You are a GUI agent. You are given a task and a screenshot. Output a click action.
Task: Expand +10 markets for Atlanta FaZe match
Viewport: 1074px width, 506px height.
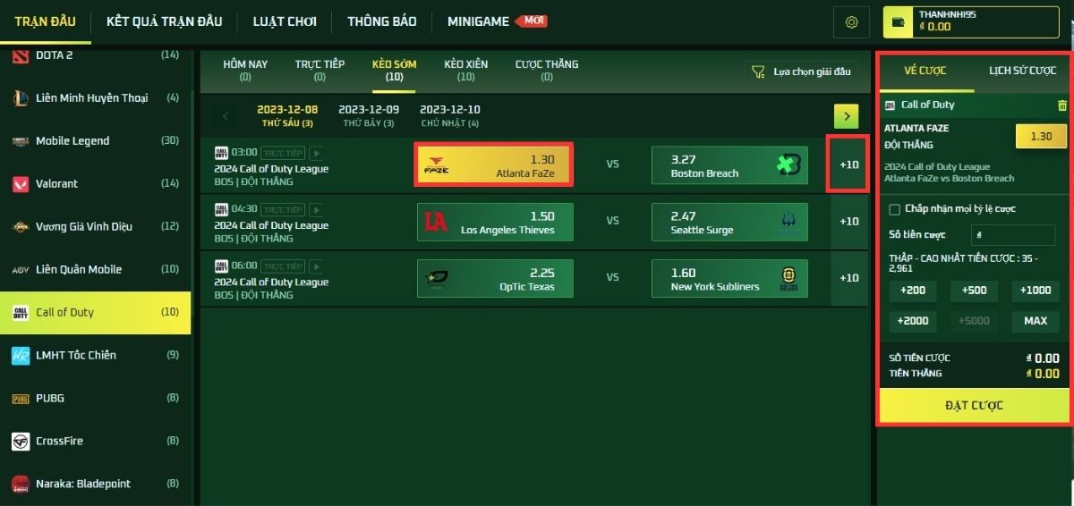[848, 164]
